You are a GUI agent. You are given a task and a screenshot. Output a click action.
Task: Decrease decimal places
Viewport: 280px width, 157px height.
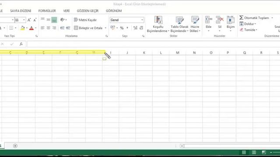pos(141,28)
